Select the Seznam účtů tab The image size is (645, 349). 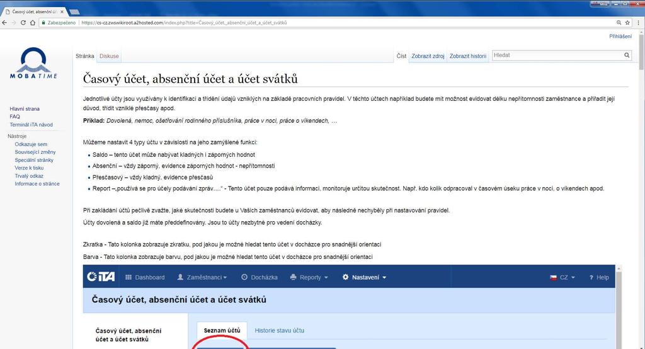click(x=222, y=331)
